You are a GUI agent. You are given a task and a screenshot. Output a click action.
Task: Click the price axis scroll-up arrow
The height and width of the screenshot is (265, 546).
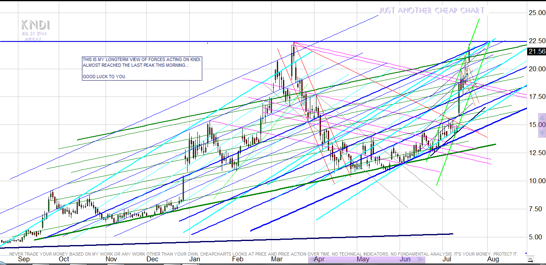click(542, 117)
